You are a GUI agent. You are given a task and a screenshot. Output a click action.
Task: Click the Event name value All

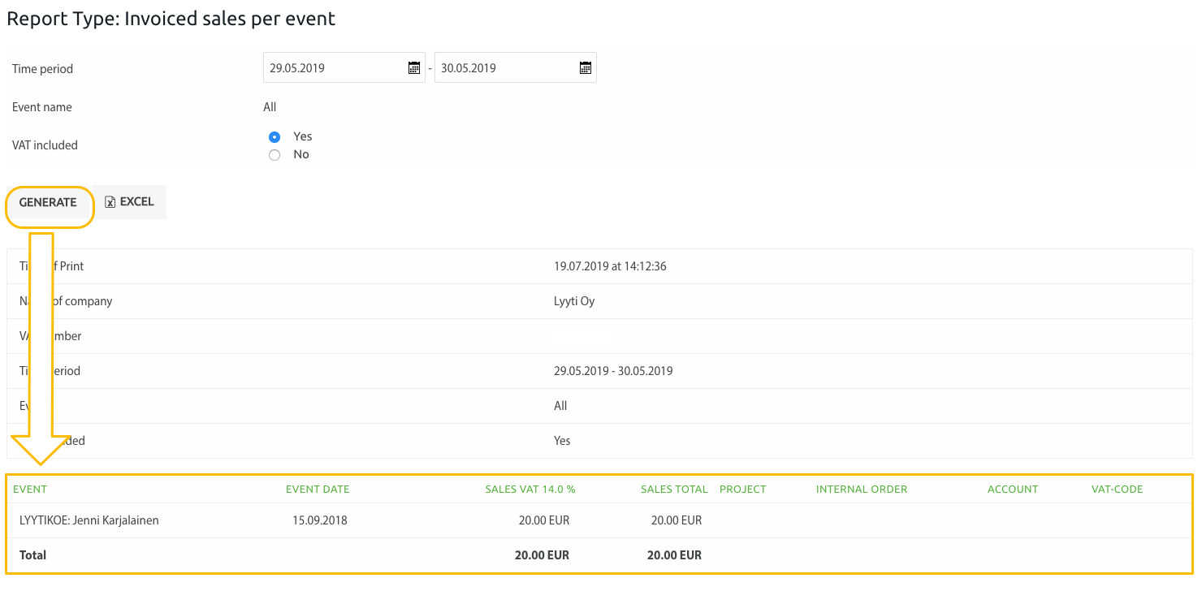point(270,107)
